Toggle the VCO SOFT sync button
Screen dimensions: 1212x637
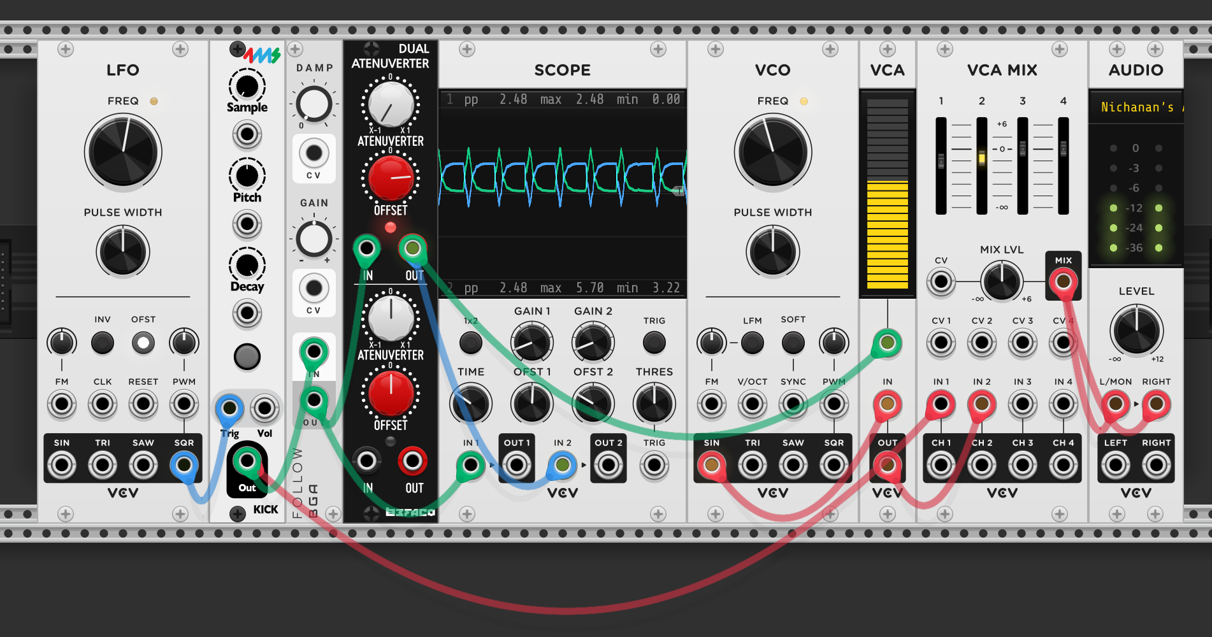(x=793, y=343)
